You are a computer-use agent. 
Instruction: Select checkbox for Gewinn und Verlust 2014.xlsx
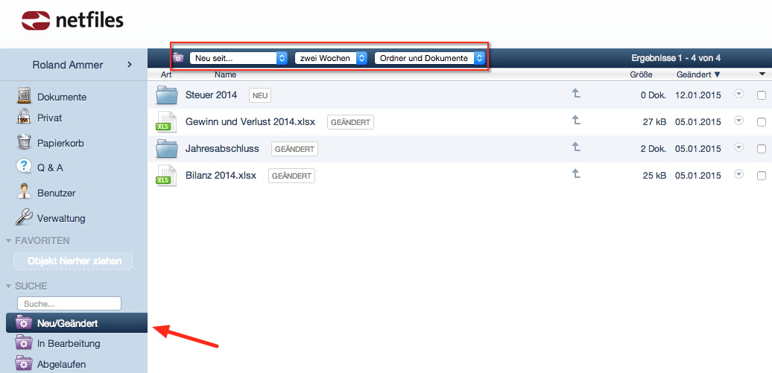(761, 122)
